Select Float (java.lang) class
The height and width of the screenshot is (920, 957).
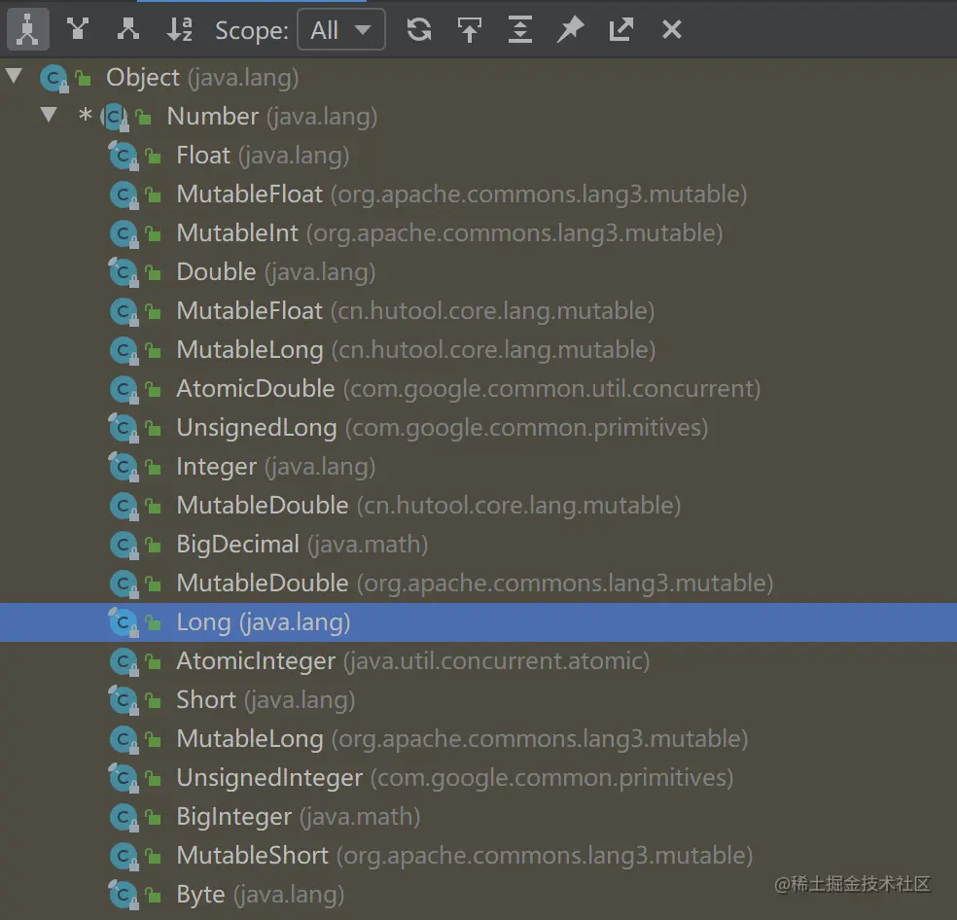click(478, 155)
